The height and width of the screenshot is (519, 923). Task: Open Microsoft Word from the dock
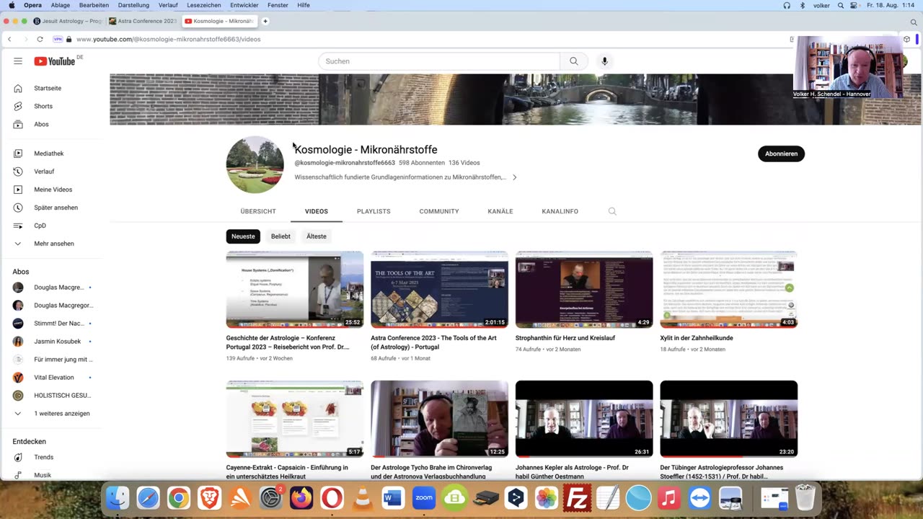coord(393,498)
